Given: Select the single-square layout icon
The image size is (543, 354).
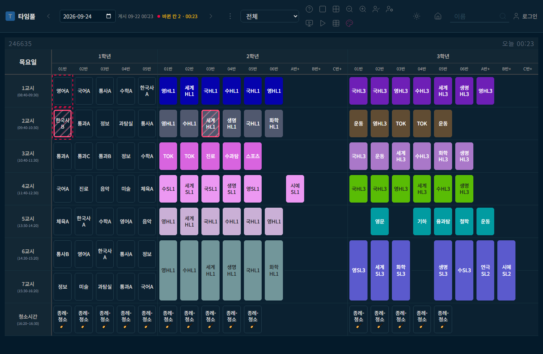Looking at the screenshot, I should [323, 9].
